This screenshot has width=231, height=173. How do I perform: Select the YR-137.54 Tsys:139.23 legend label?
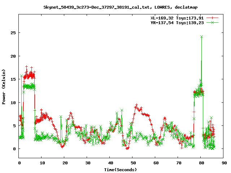coord(177,23)
